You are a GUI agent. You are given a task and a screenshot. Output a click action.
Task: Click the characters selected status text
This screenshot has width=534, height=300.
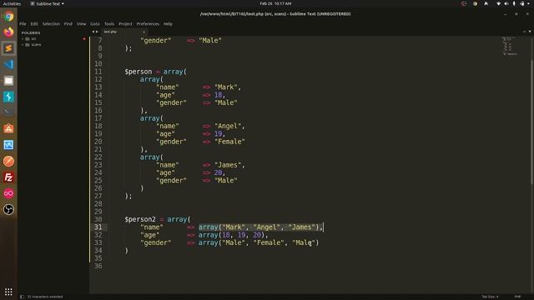(x=44, y=297)
